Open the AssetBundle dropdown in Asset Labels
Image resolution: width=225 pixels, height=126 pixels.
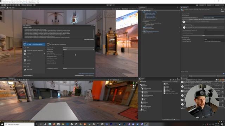click(x=202, y=76)
